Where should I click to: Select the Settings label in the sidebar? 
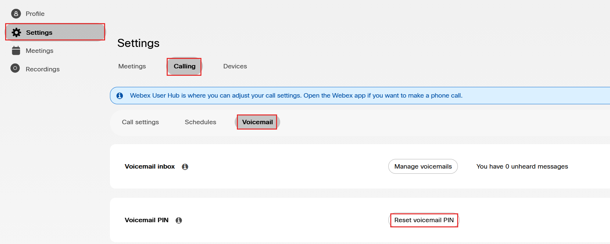(39, 33)
